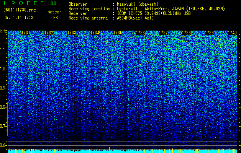Click the meteor label
Image resolution: width=241 pixels, height=153 pixels.
pyautogui.click(x=54, y=12)
